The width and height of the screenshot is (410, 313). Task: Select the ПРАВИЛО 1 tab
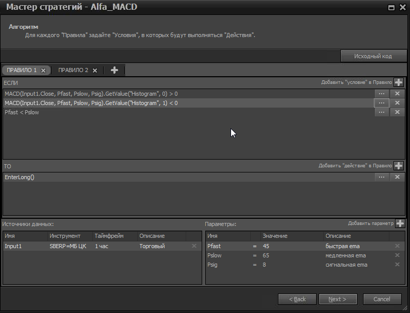tap(22, 70)
